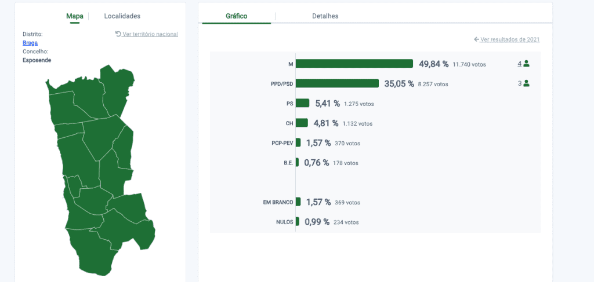
Task: Click the PPD/PSD green result bar
Action: pos(337,83)
